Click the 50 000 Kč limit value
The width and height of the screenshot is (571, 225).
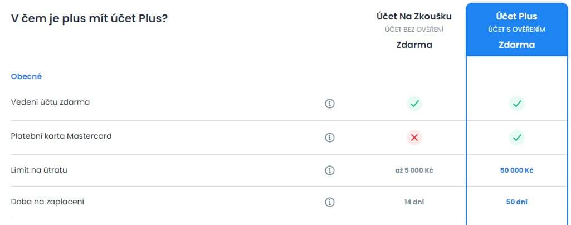click(x=517, y=170)
